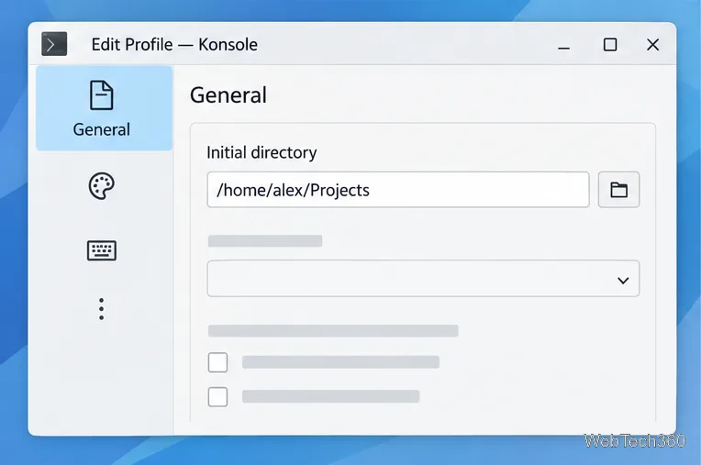The image size is (701, 465).
Task: Open the Appearance palette section
Action: click(x=102, y=186)
